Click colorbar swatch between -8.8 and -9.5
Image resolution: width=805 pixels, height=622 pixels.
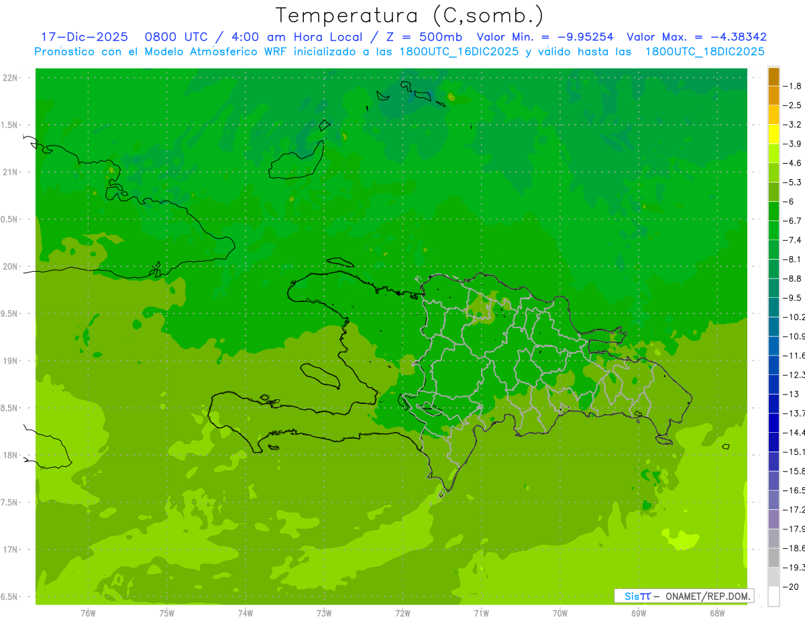[773, 289]
